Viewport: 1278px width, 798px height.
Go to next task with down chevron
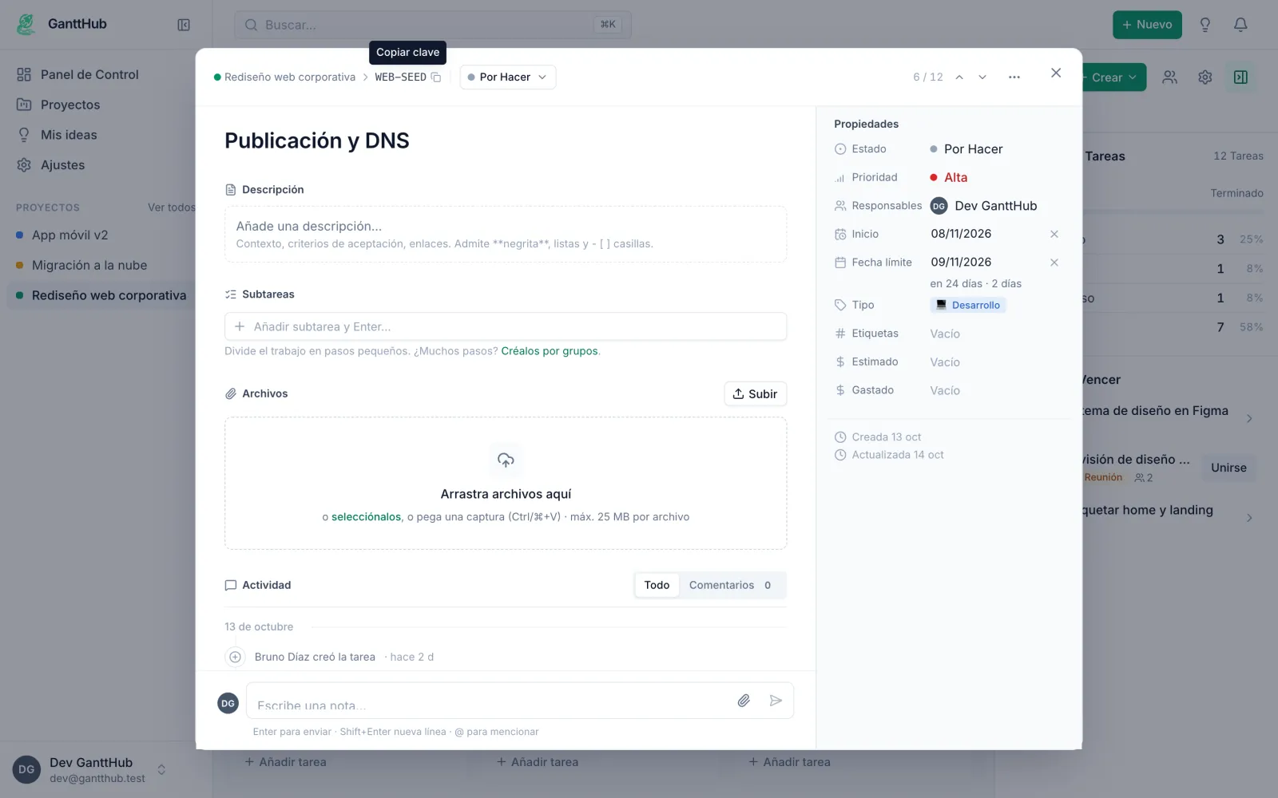pyautogui.click(x=982, y=77)
